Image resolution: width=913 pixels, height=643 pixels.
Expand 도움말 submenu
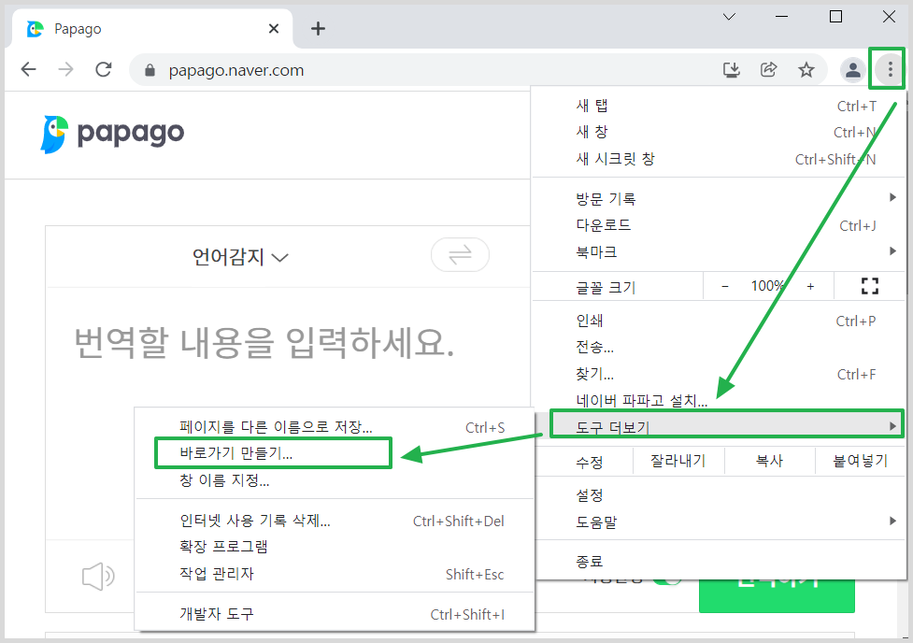[x=720, y=522]
